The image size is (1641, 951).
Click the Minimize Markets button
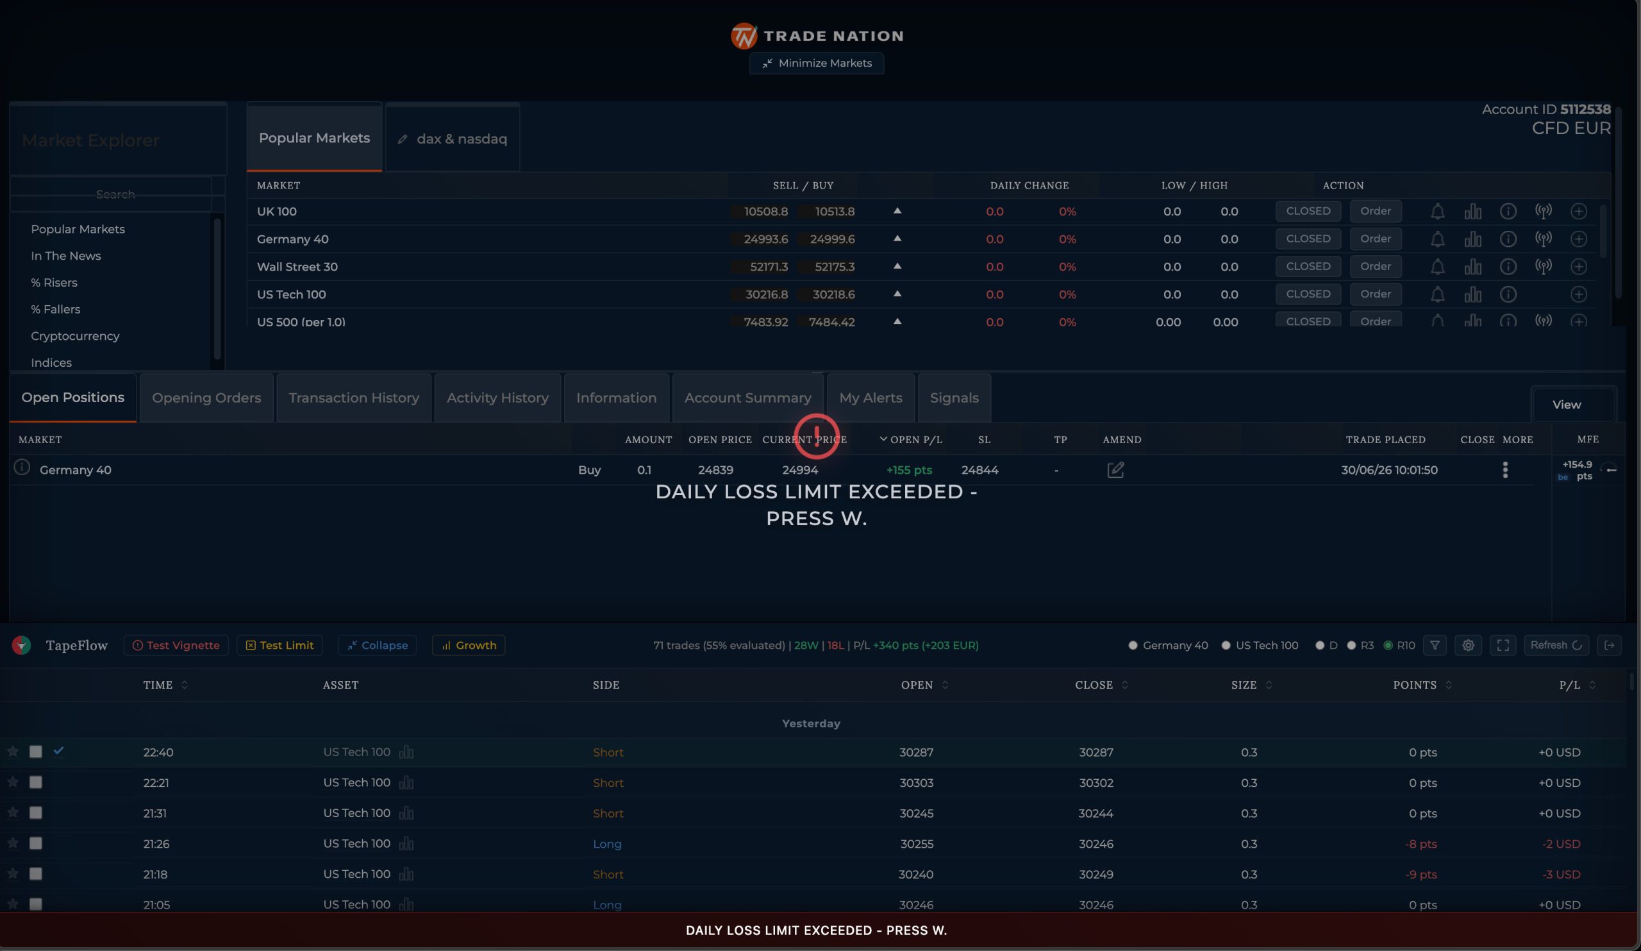click(816, 63)
